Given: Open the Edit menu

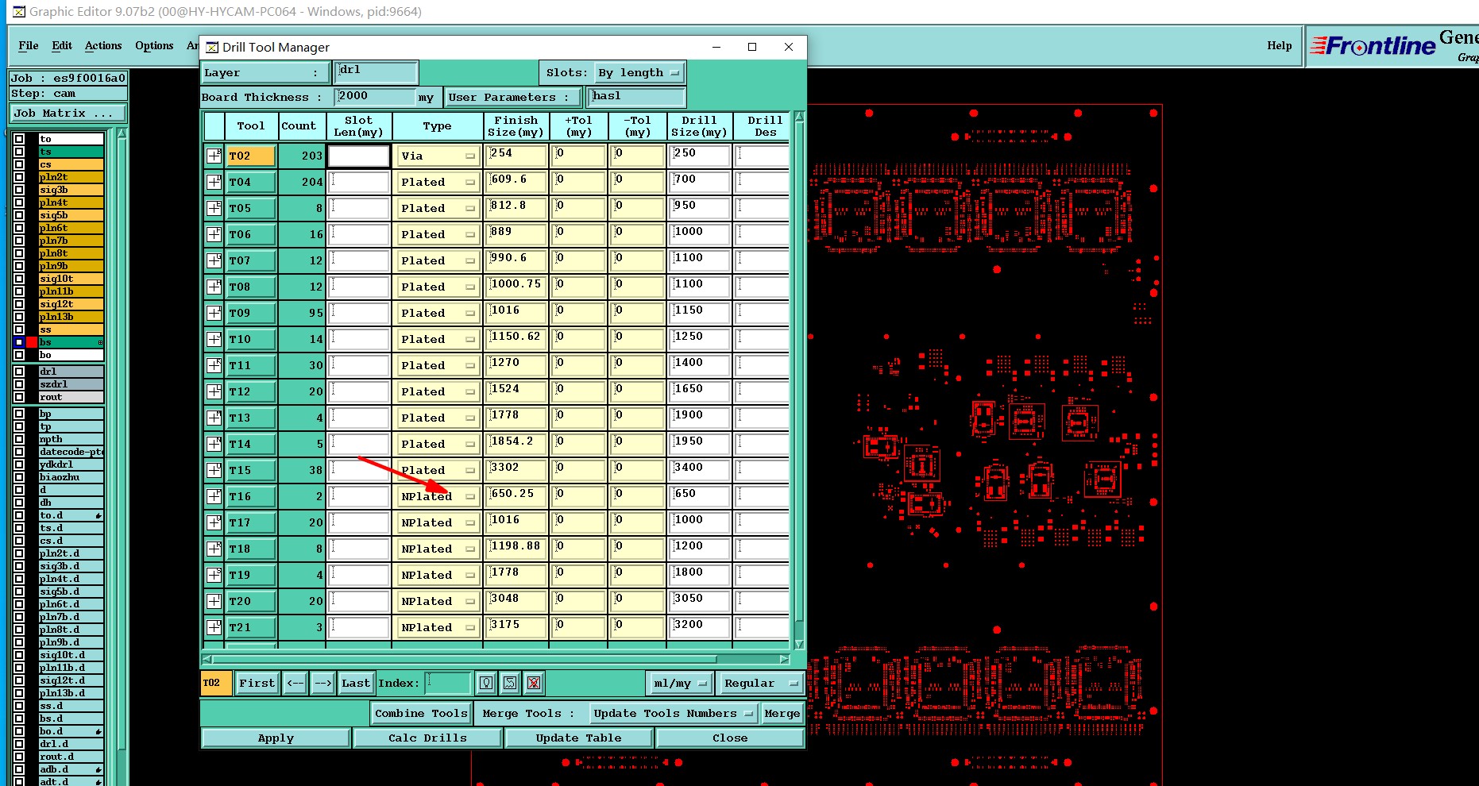Looking at the screenshot, I should 62,45.
